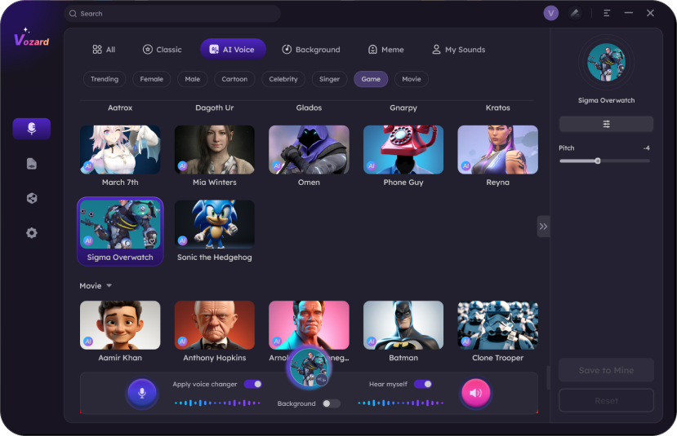The height and width of the screenshot is (436, 677).
Task: Open the file voice change sidebar icon
Action: click(x=32, y=164)
